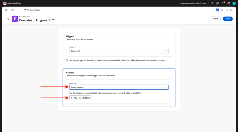
Task: Open the three-dot more options menu
Action: click(54, 20)
